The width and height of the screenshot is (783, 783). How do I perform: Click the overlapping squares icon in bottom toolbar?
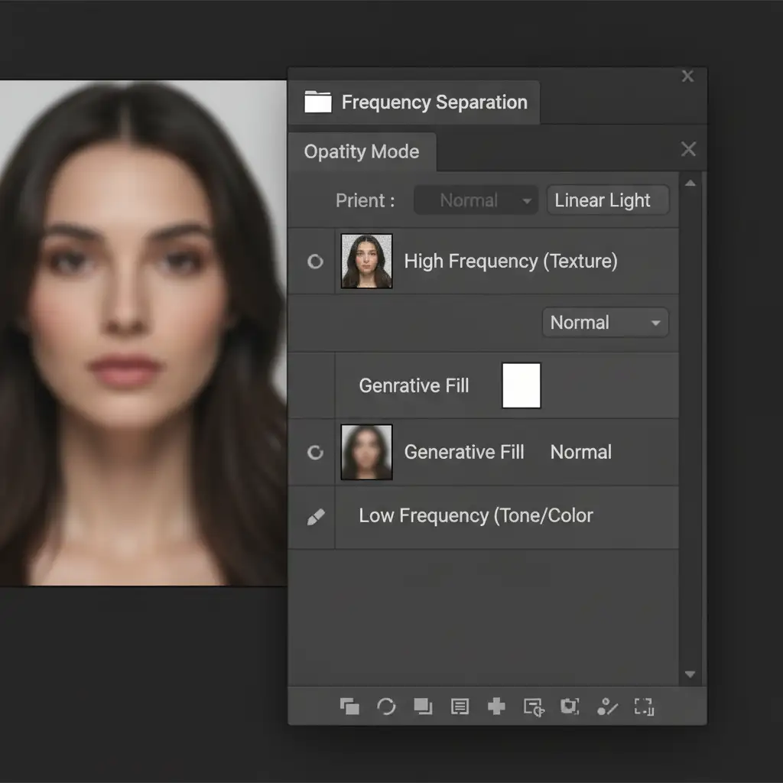coord(349,707)
